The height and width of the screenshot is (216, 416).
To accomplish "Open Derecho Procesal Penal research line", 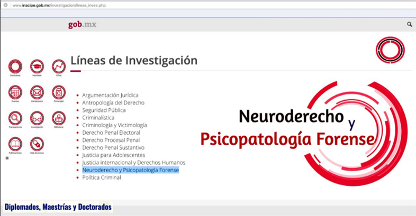I will [x=111, y=140].
